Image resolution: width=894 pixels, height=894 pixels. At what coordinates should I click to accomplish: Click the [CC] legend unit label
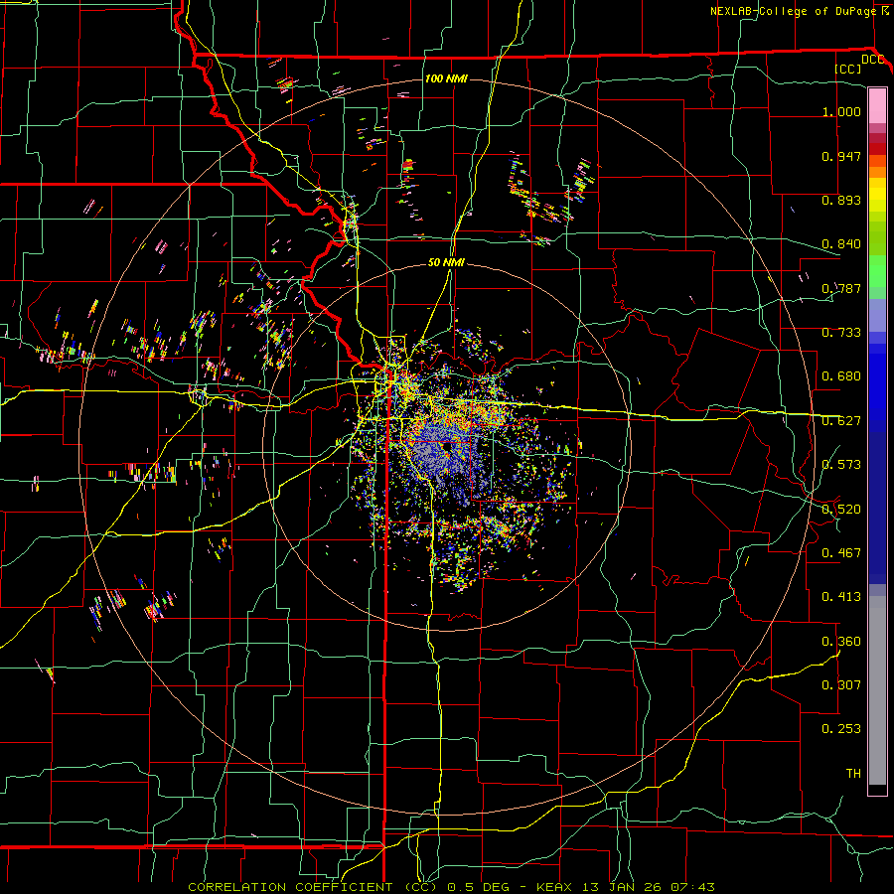tap(848, 69)
